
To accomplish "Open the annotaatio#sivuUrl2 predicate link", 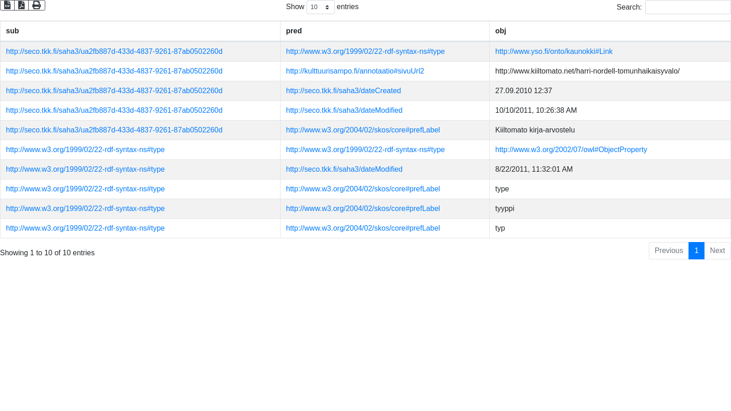I will pyautogui.click(x=355, y=71).
